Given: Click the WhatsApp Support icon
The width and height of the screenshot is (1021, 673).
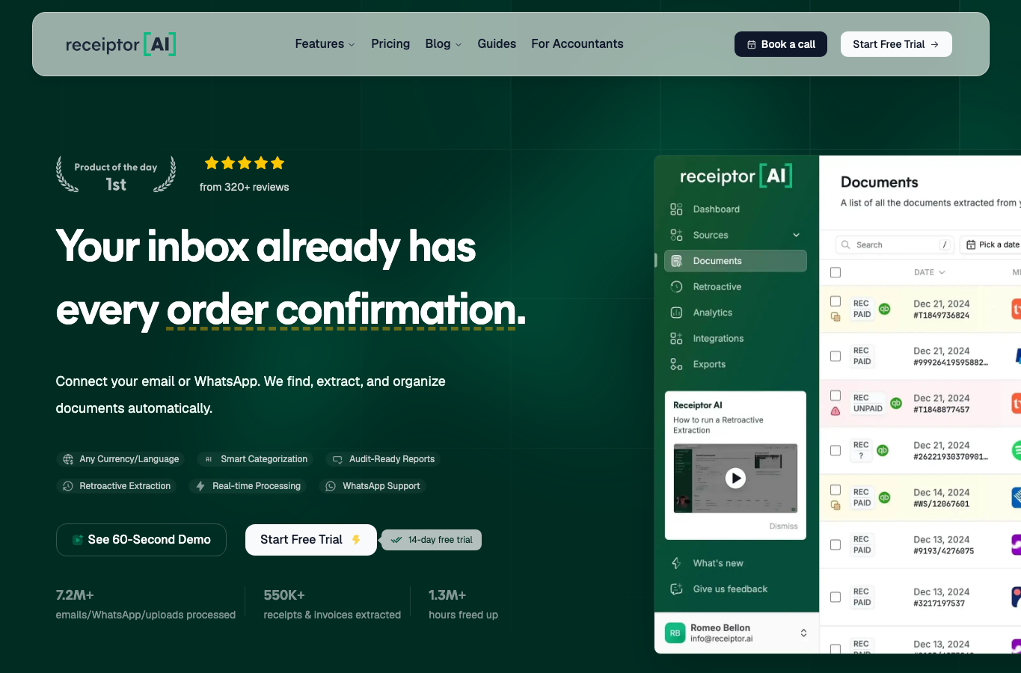Looking at the screenshot, I should tap(331, 486).
